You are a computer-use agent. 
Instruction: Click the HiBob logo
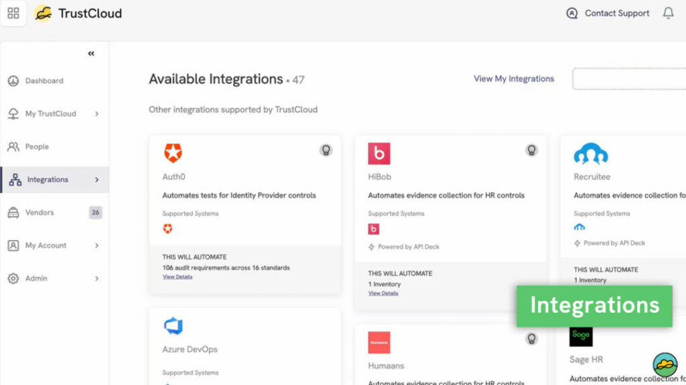(x=379, y=154)
